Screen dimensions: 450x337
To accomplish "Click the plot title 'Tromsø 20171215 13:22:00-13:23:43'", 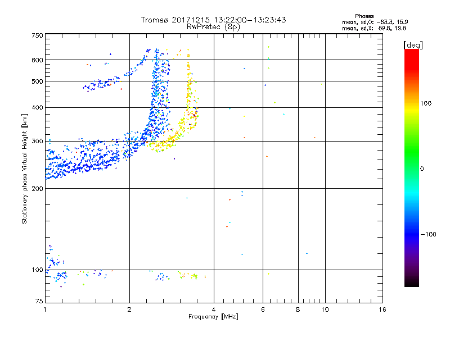I will tap(214, 20).
